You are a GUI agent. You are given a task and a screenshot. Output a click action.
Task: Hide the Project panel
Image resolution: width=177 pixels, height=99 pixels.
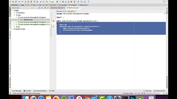point(48,8)
